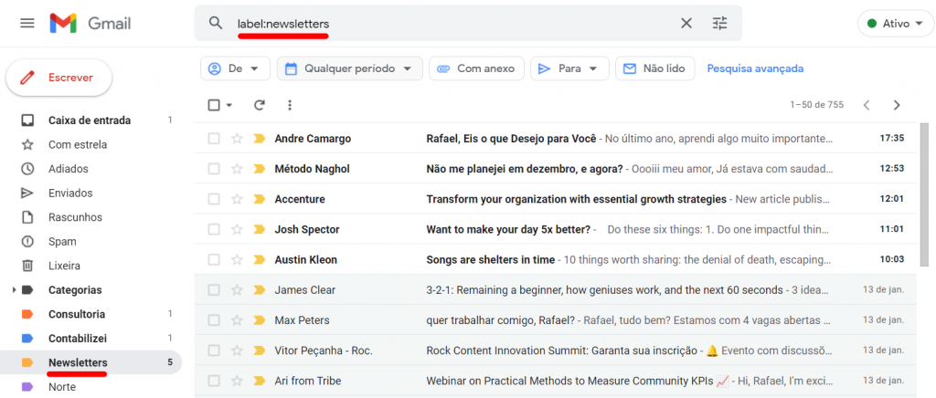Go to the older page arrow
Viewport: 936px width, 398px height.
[x=897, y=105]
